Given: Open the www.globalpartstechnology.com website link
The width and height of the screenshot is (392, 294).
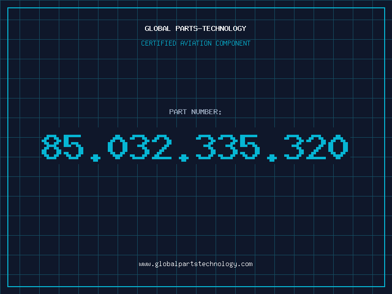Looking at the screenshot, I should pos(196,264).
